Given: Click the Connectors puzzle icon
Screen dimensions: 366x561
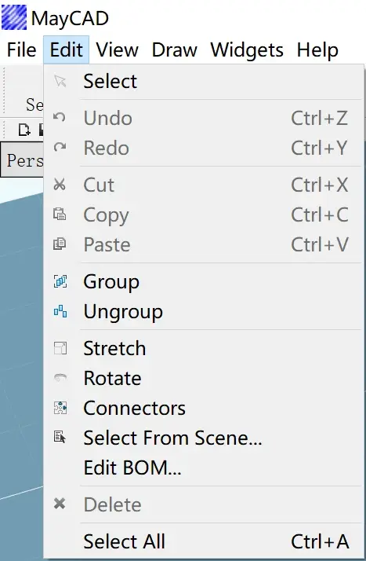Looking at the screenshot, I should (x=60, y=408).
